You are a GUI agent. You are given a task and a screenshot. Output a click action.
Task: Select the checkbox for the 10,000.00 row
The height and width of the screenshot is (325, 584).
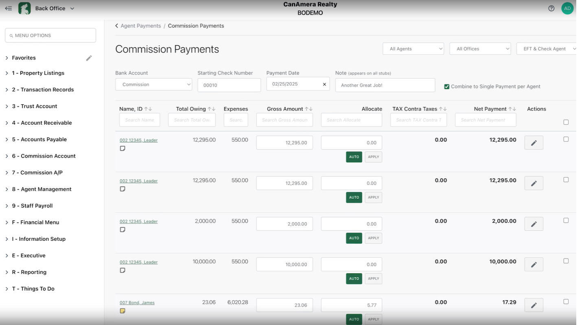coord(566,261)
